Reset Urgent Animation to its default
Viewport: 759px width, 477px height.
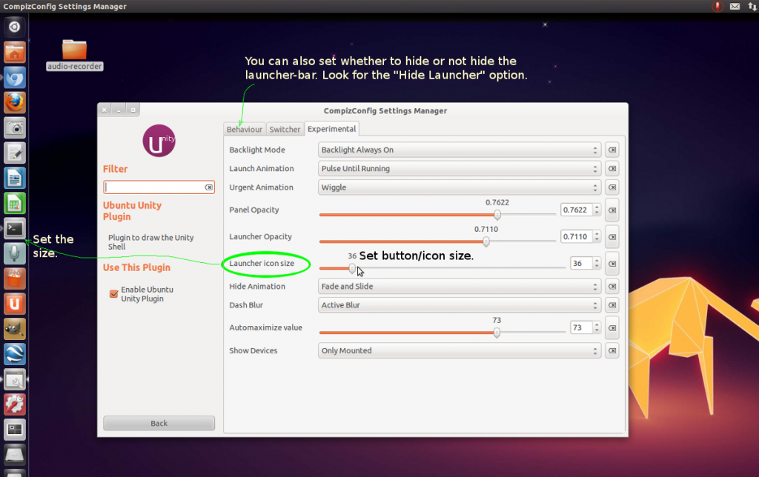click(612, 187)
